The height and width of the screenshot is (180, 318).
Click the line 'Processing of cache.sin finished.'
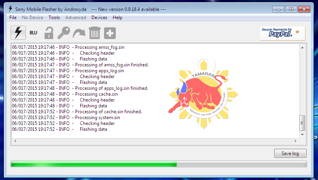click(77, 112)
